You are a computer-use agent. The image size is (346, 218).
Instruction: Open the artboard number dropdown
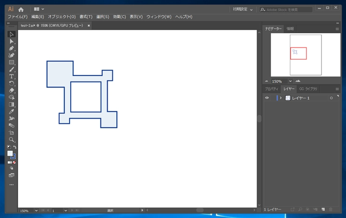point(65,210)
